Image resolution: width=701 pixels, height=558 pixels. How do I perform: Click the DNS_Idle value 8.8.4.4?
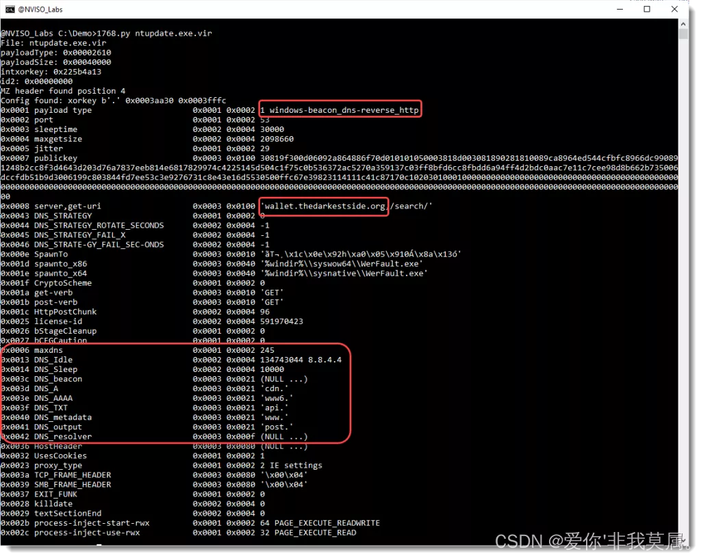(x=324, y=360)
